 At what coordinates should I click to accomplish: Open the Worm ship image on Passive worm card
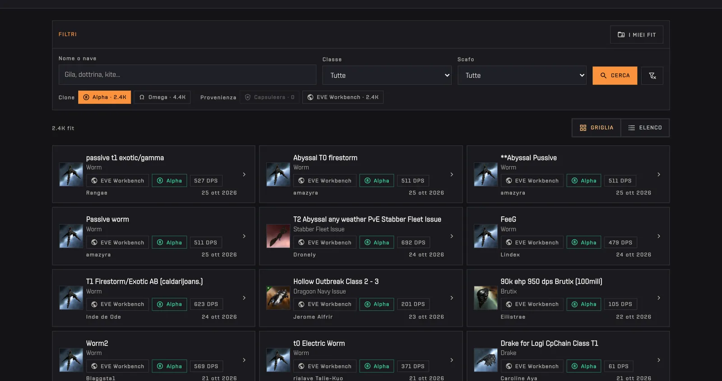(71, 236)
